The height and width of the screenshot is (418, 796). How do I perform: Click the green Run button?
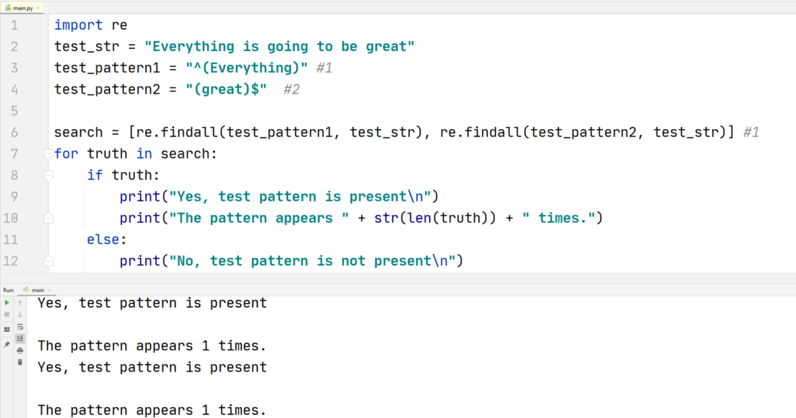pyautogui.click(x=7, y=303)
